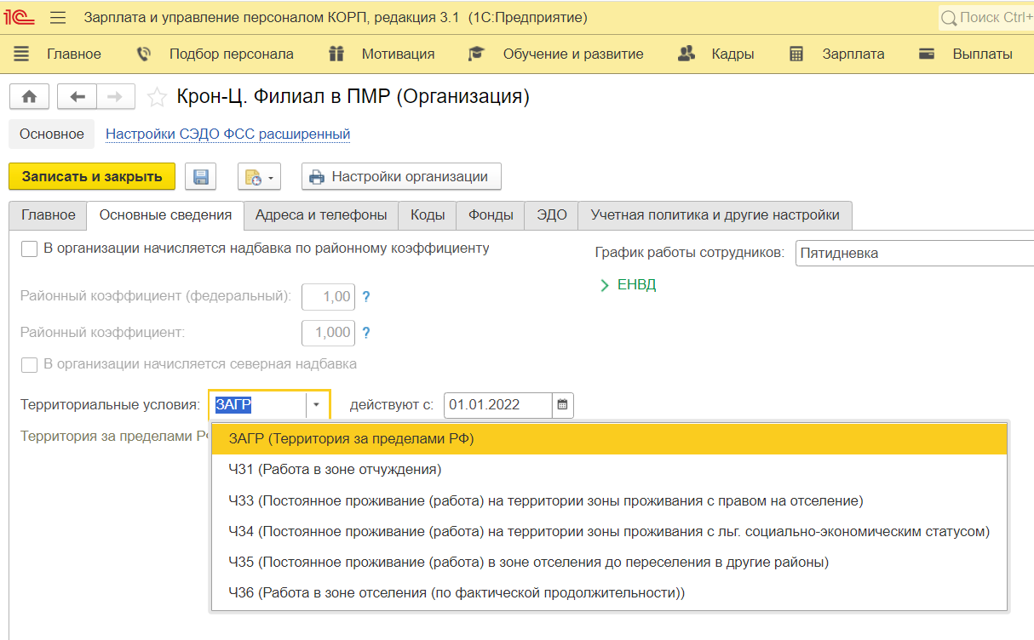Screen dimensions: 1034x640
Task: Navigate forward with right arrow
Action: pyautogui.click(x=116, y=97)
